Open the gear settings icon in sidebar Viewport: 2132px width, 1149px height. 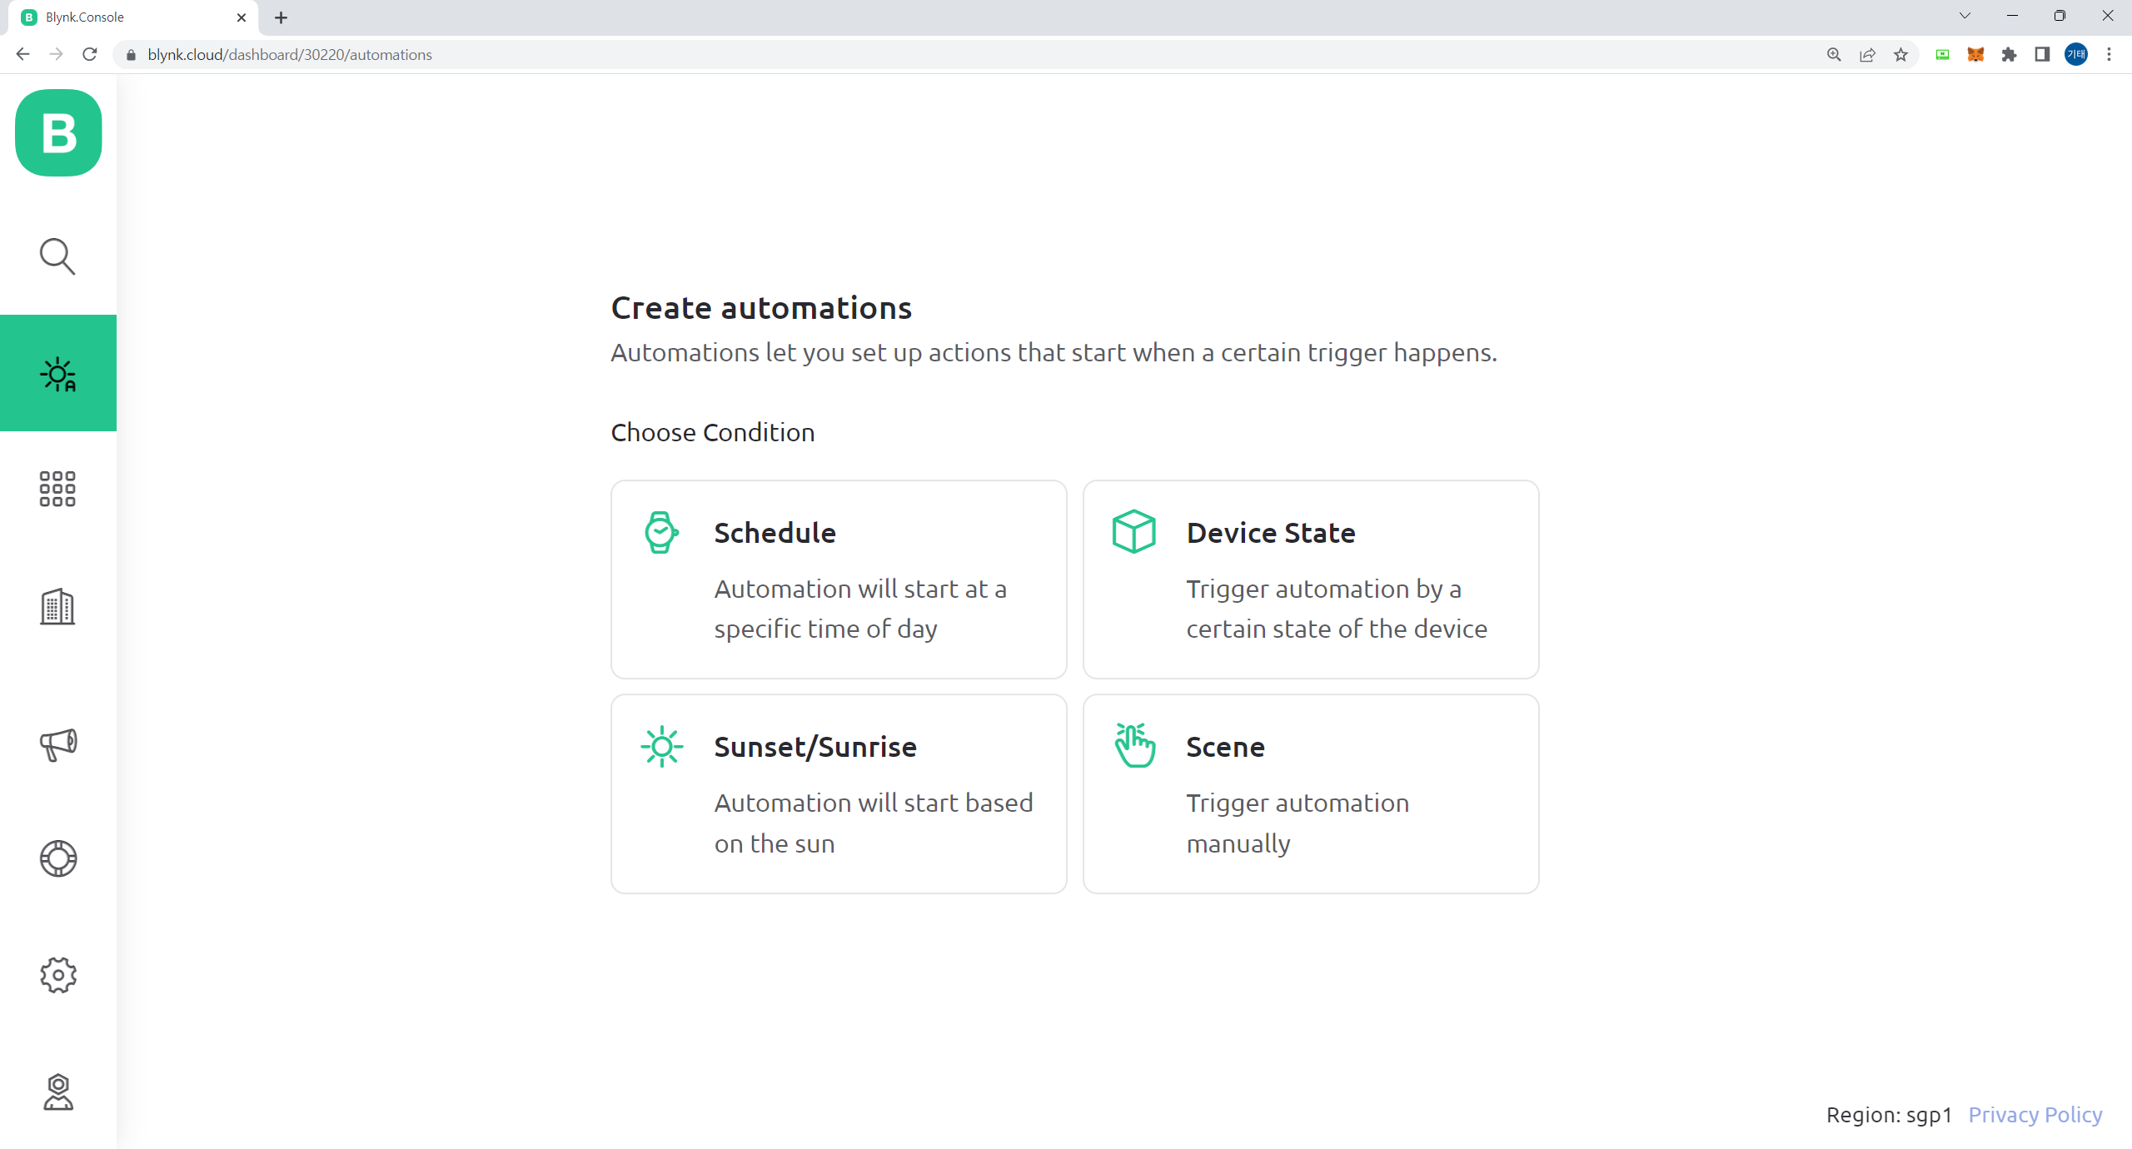coord(57,975)
